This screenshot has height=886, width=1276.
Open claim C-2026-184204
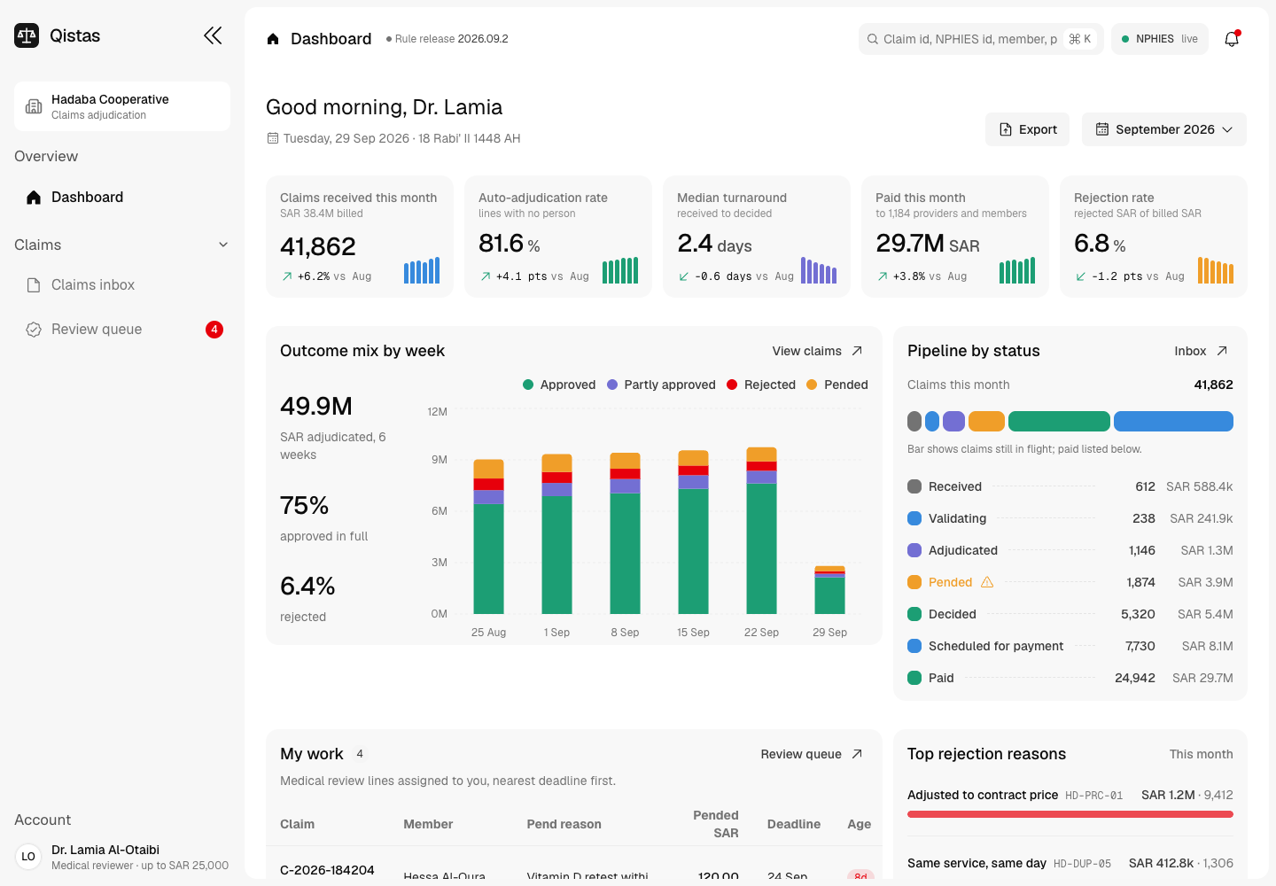(x=327, y=870)
